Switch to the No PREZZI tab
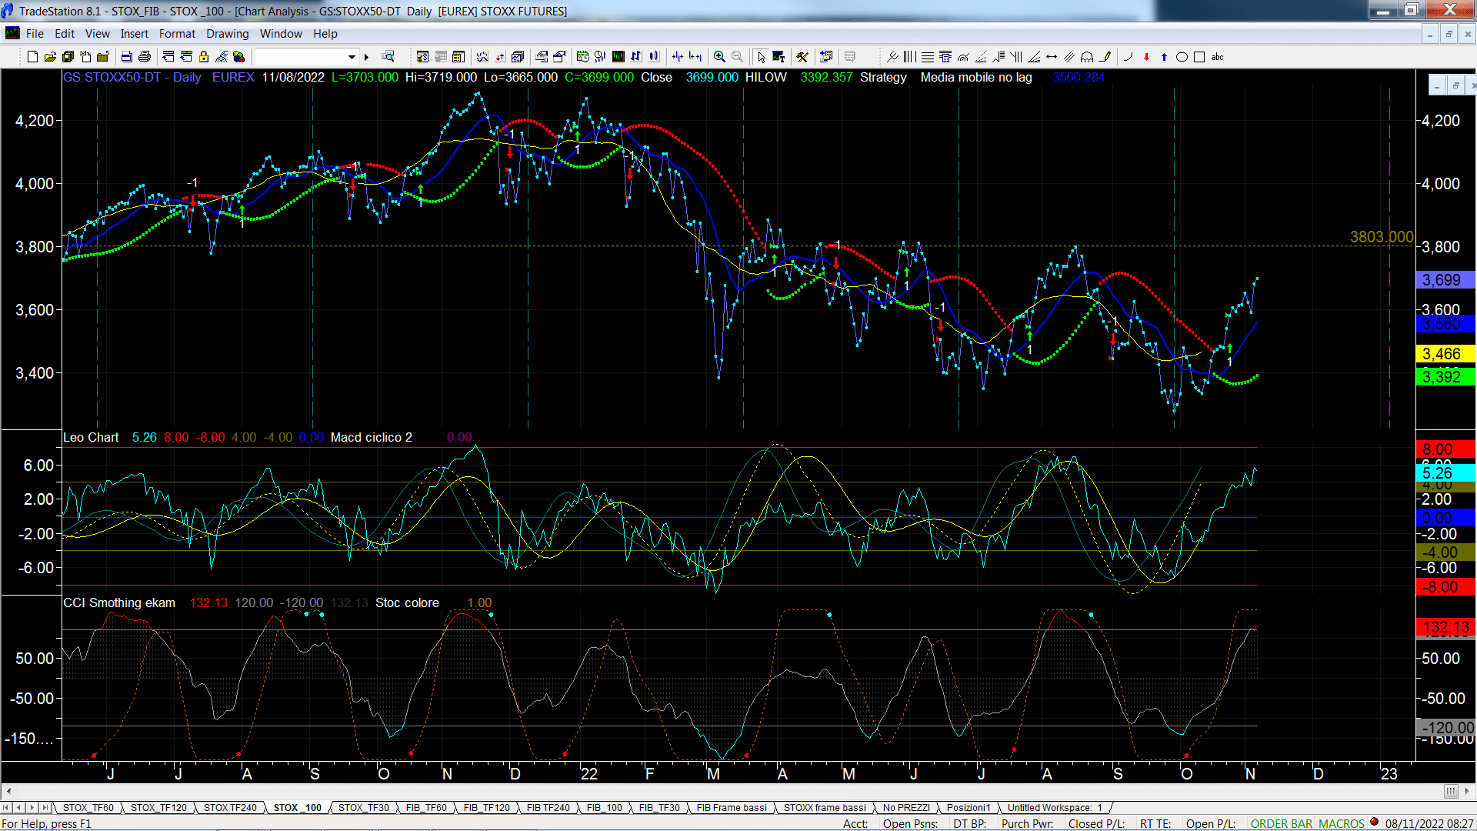Screen dimensions: 1477x831 click(x=906, y=807)
